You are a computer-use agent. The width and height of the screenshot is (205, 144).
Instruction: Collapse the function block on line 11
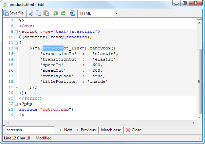16,43
